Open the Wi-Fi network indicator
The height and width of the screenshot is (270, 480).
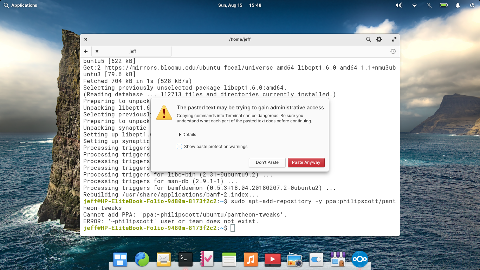[x=415, y=5]
